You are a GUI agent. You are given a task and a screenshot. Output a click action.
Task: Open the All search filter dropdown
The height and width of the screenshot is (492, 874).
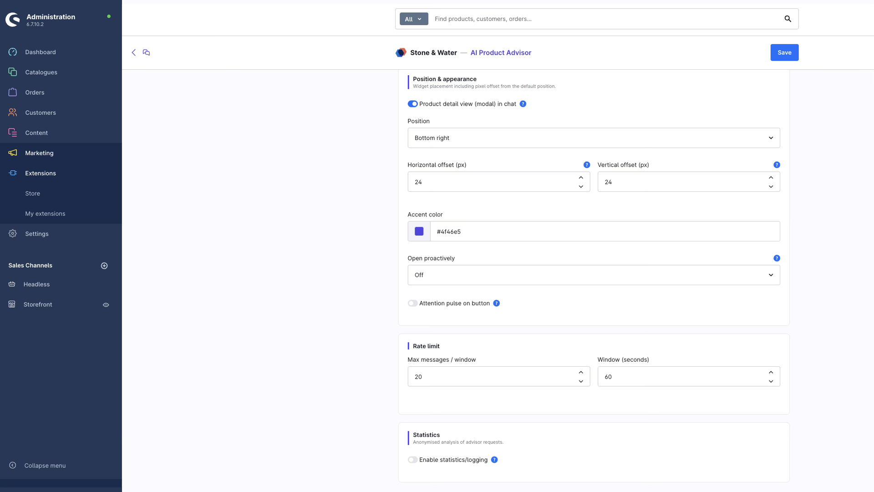(414, 19)
